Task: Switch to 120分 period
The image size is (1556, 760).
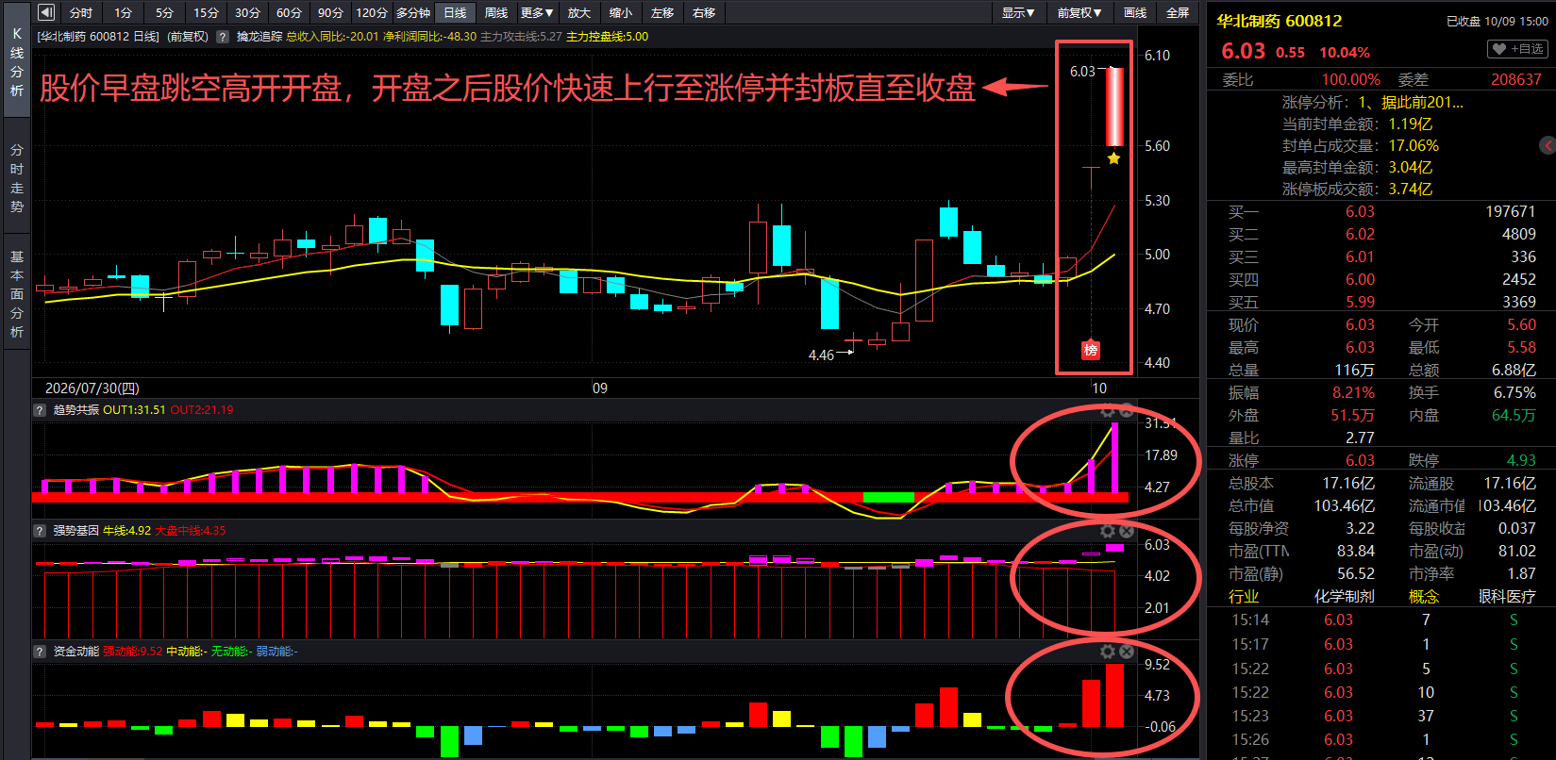Action: click(372, 12)
